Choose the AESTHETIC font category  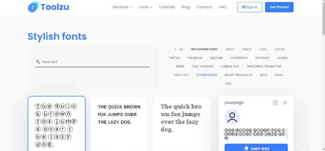tap(262, 58)
